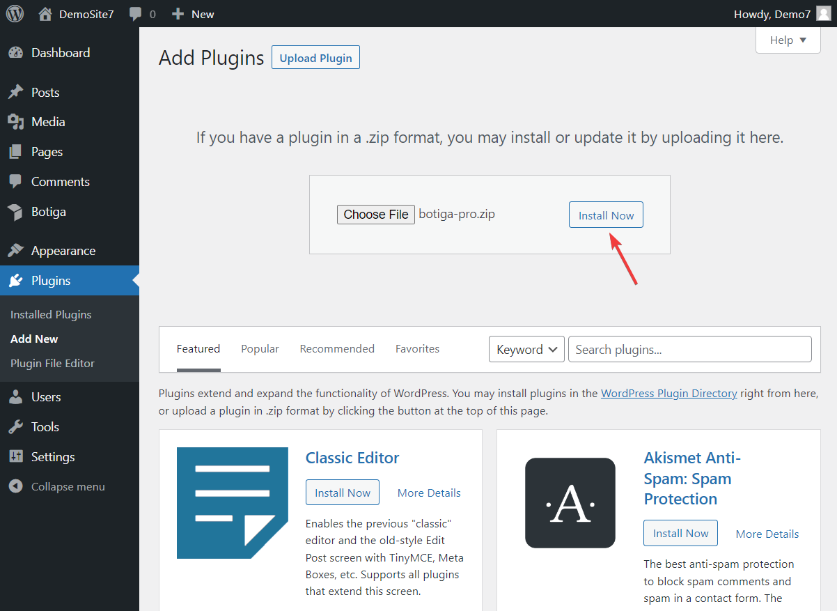The width and height of the screenshot is (837, 611).
Task: Click the Collapse menu arrow icon
Action: (x=15, y=487)
